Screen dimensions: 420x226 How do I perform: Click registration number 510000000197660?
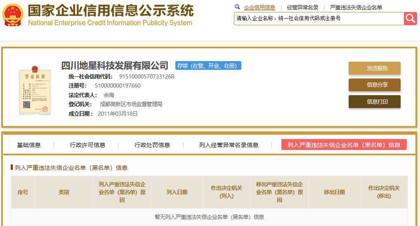click(118, 86)
